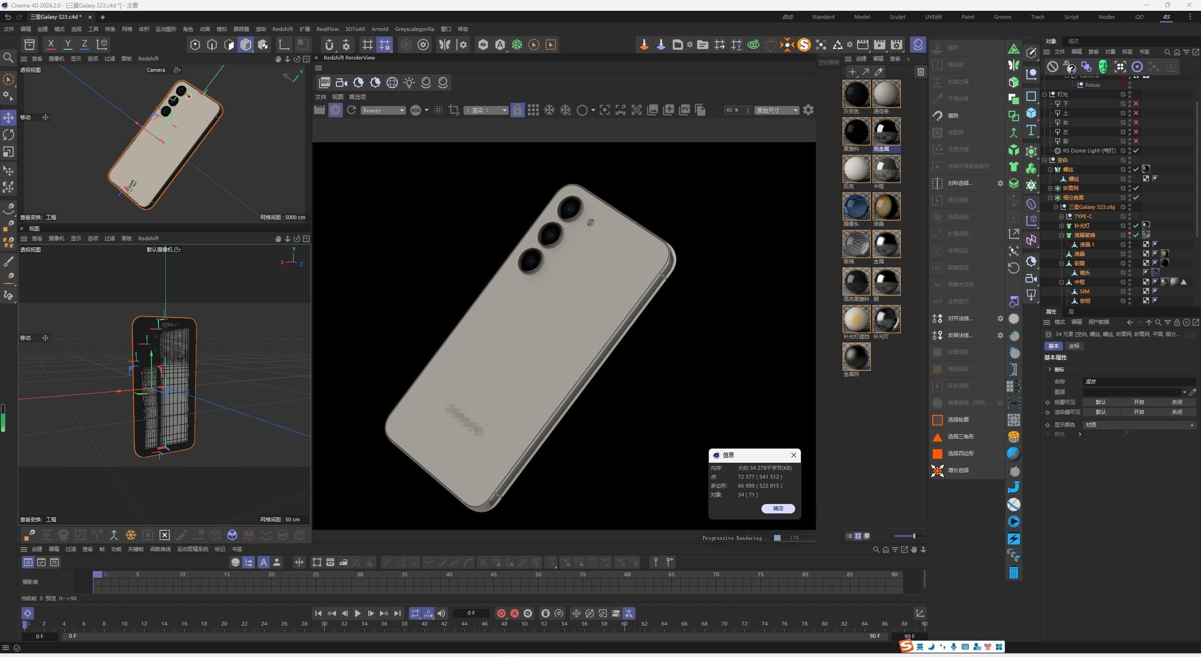Expand the 图标 section in attributes
Viewport: 1201px width, 657px height.
[1050, 369]
